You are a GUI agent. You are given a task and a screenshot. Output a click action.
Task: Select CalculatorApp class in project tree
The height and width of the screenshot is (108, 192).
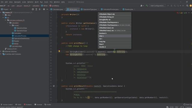tap(17, 46)
